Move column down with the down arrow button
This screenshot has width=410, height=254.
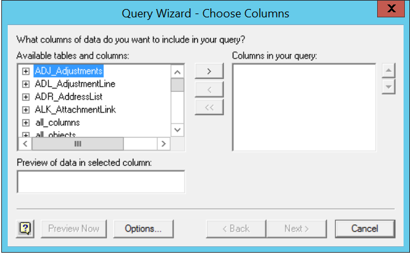pos(389,87)
